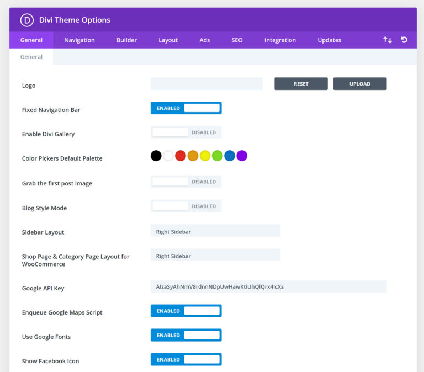
Task: Click the Color Pickers Default Palette label
Action: [x=62, y=158]
